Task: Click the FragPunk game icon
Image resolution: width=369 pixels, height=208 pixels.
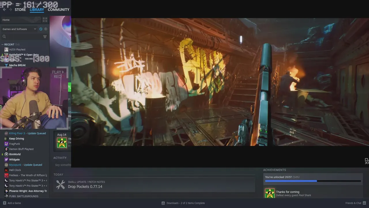Action: (x=6, y=144)
